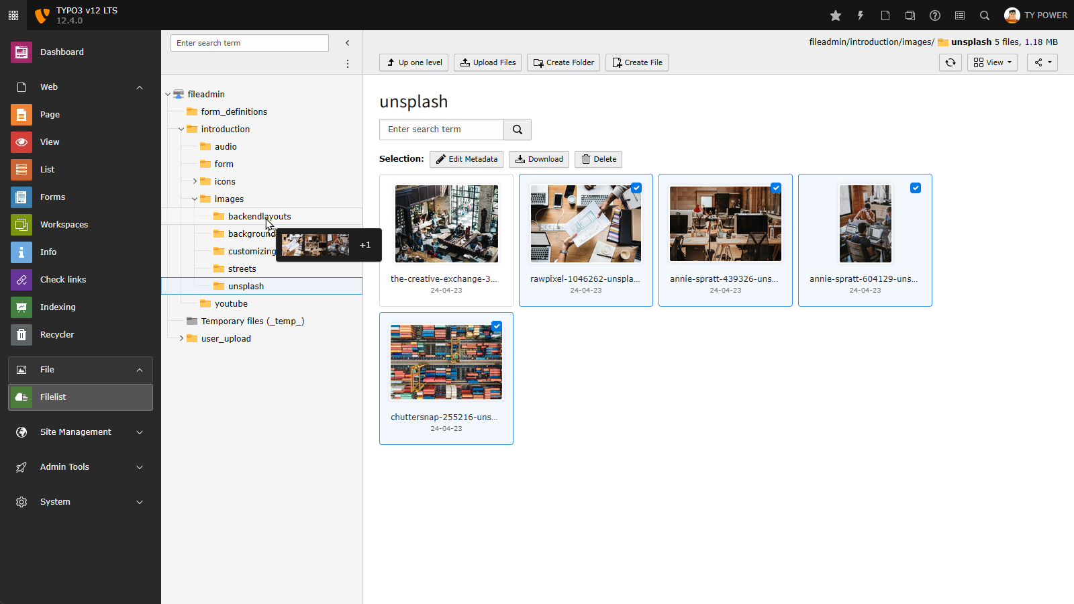Open global search with the magnifier icon
The height and width of the screenshot is (604, 1074).
(x=984, y=15)
